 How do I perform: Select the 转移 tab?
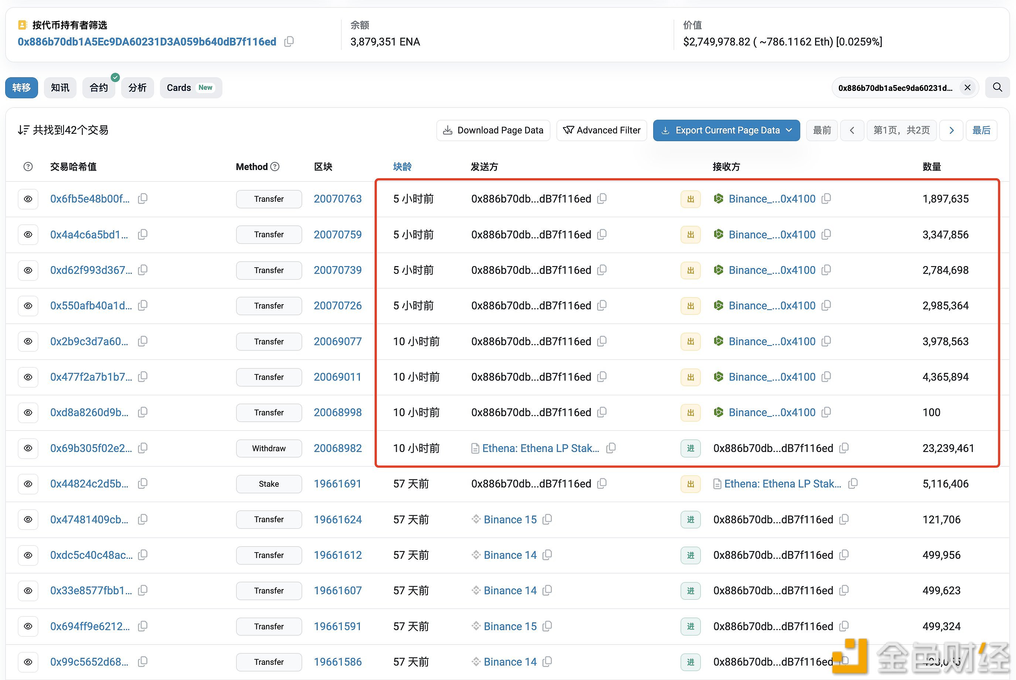pyautogui.click(x=21, y=88)
